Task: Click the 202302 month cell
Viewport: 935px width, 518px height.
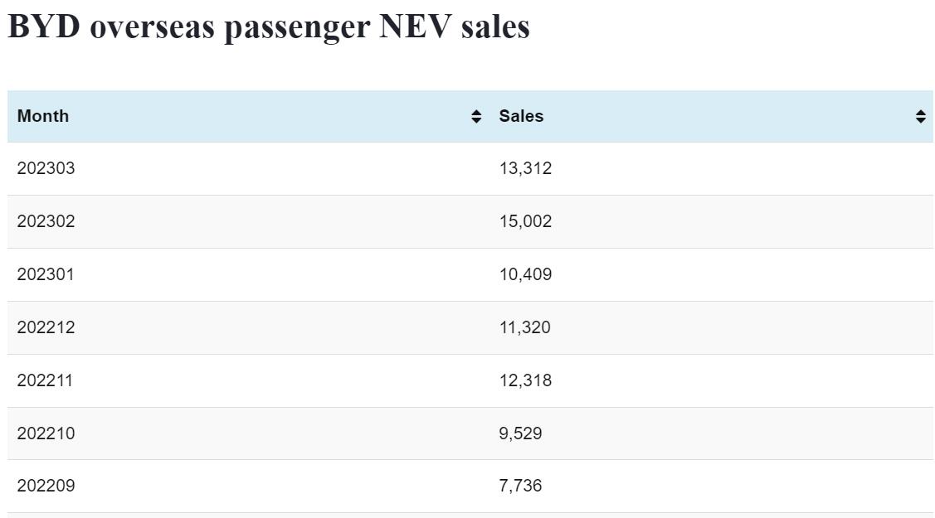Action: click(x=46, y=221)
